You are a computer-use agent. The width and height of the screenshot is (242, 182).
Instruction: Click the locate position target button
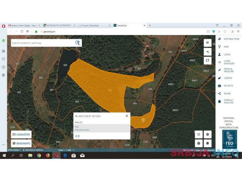point(198,134)
